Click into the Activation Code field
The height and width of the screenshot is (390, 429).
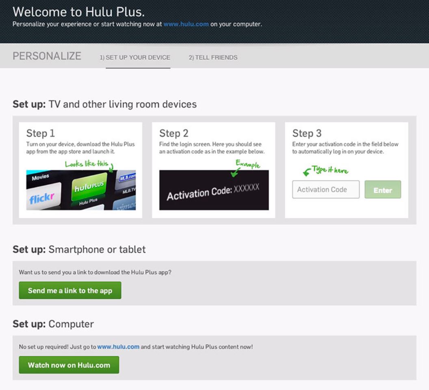click(325, 189)
